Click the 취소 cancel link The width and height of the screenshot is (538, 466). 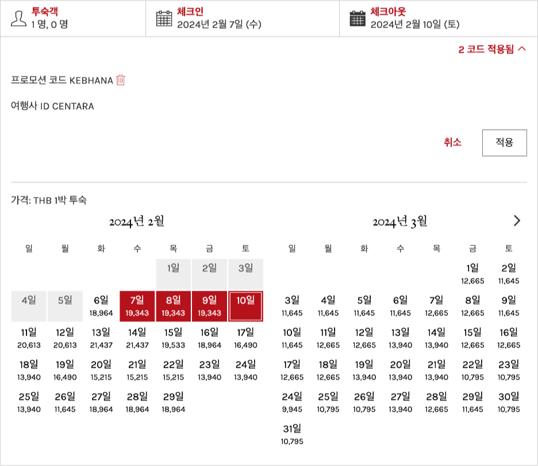(x=452, y=143)
